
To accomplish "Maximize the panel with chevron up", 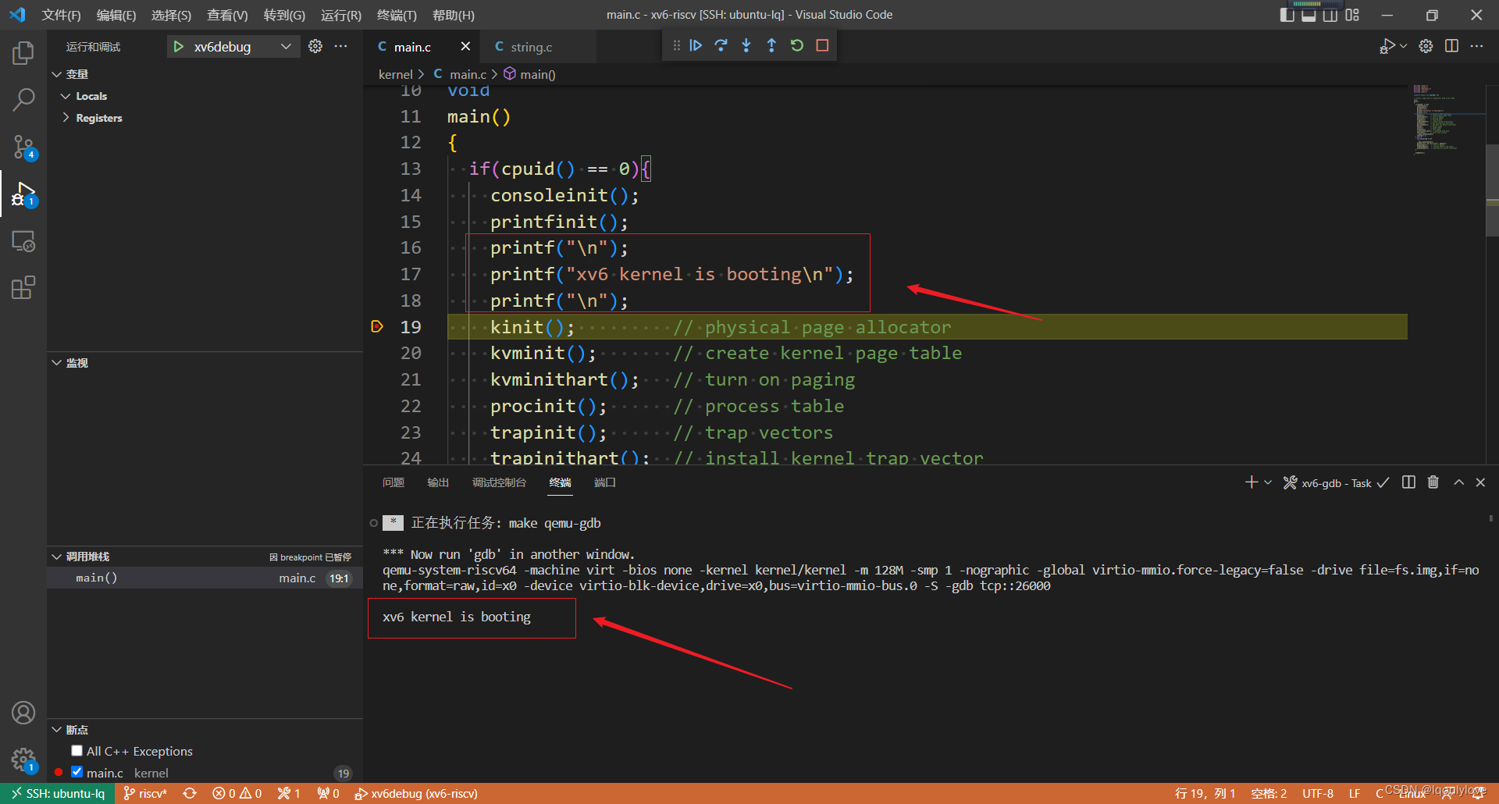I will 1458,482.
